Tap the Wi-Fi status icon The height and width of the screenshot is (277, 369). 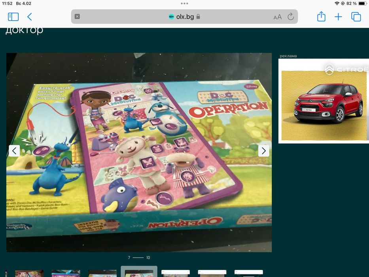pos(337,4)
